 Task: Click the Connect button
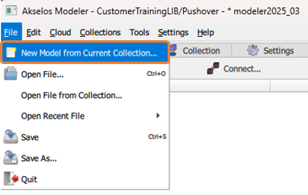point(234,69)
